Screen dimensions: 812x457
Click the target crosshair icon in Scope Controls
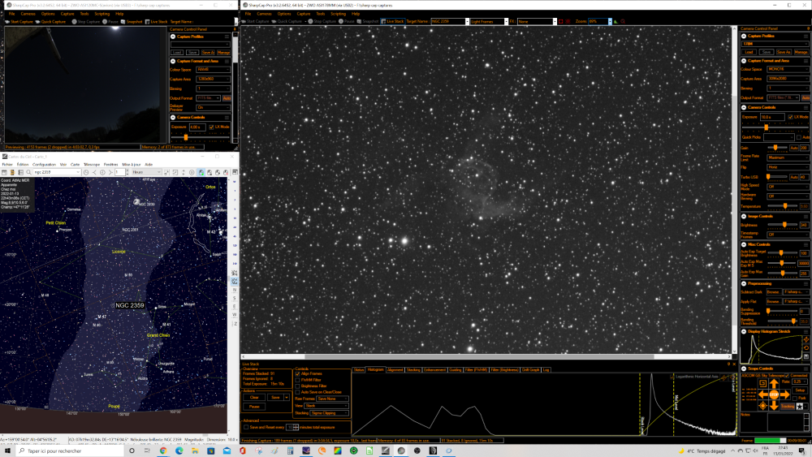[x=762, y=406]
